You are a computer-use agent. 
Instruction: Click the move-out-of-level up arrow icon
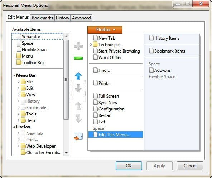pos(78,106)
